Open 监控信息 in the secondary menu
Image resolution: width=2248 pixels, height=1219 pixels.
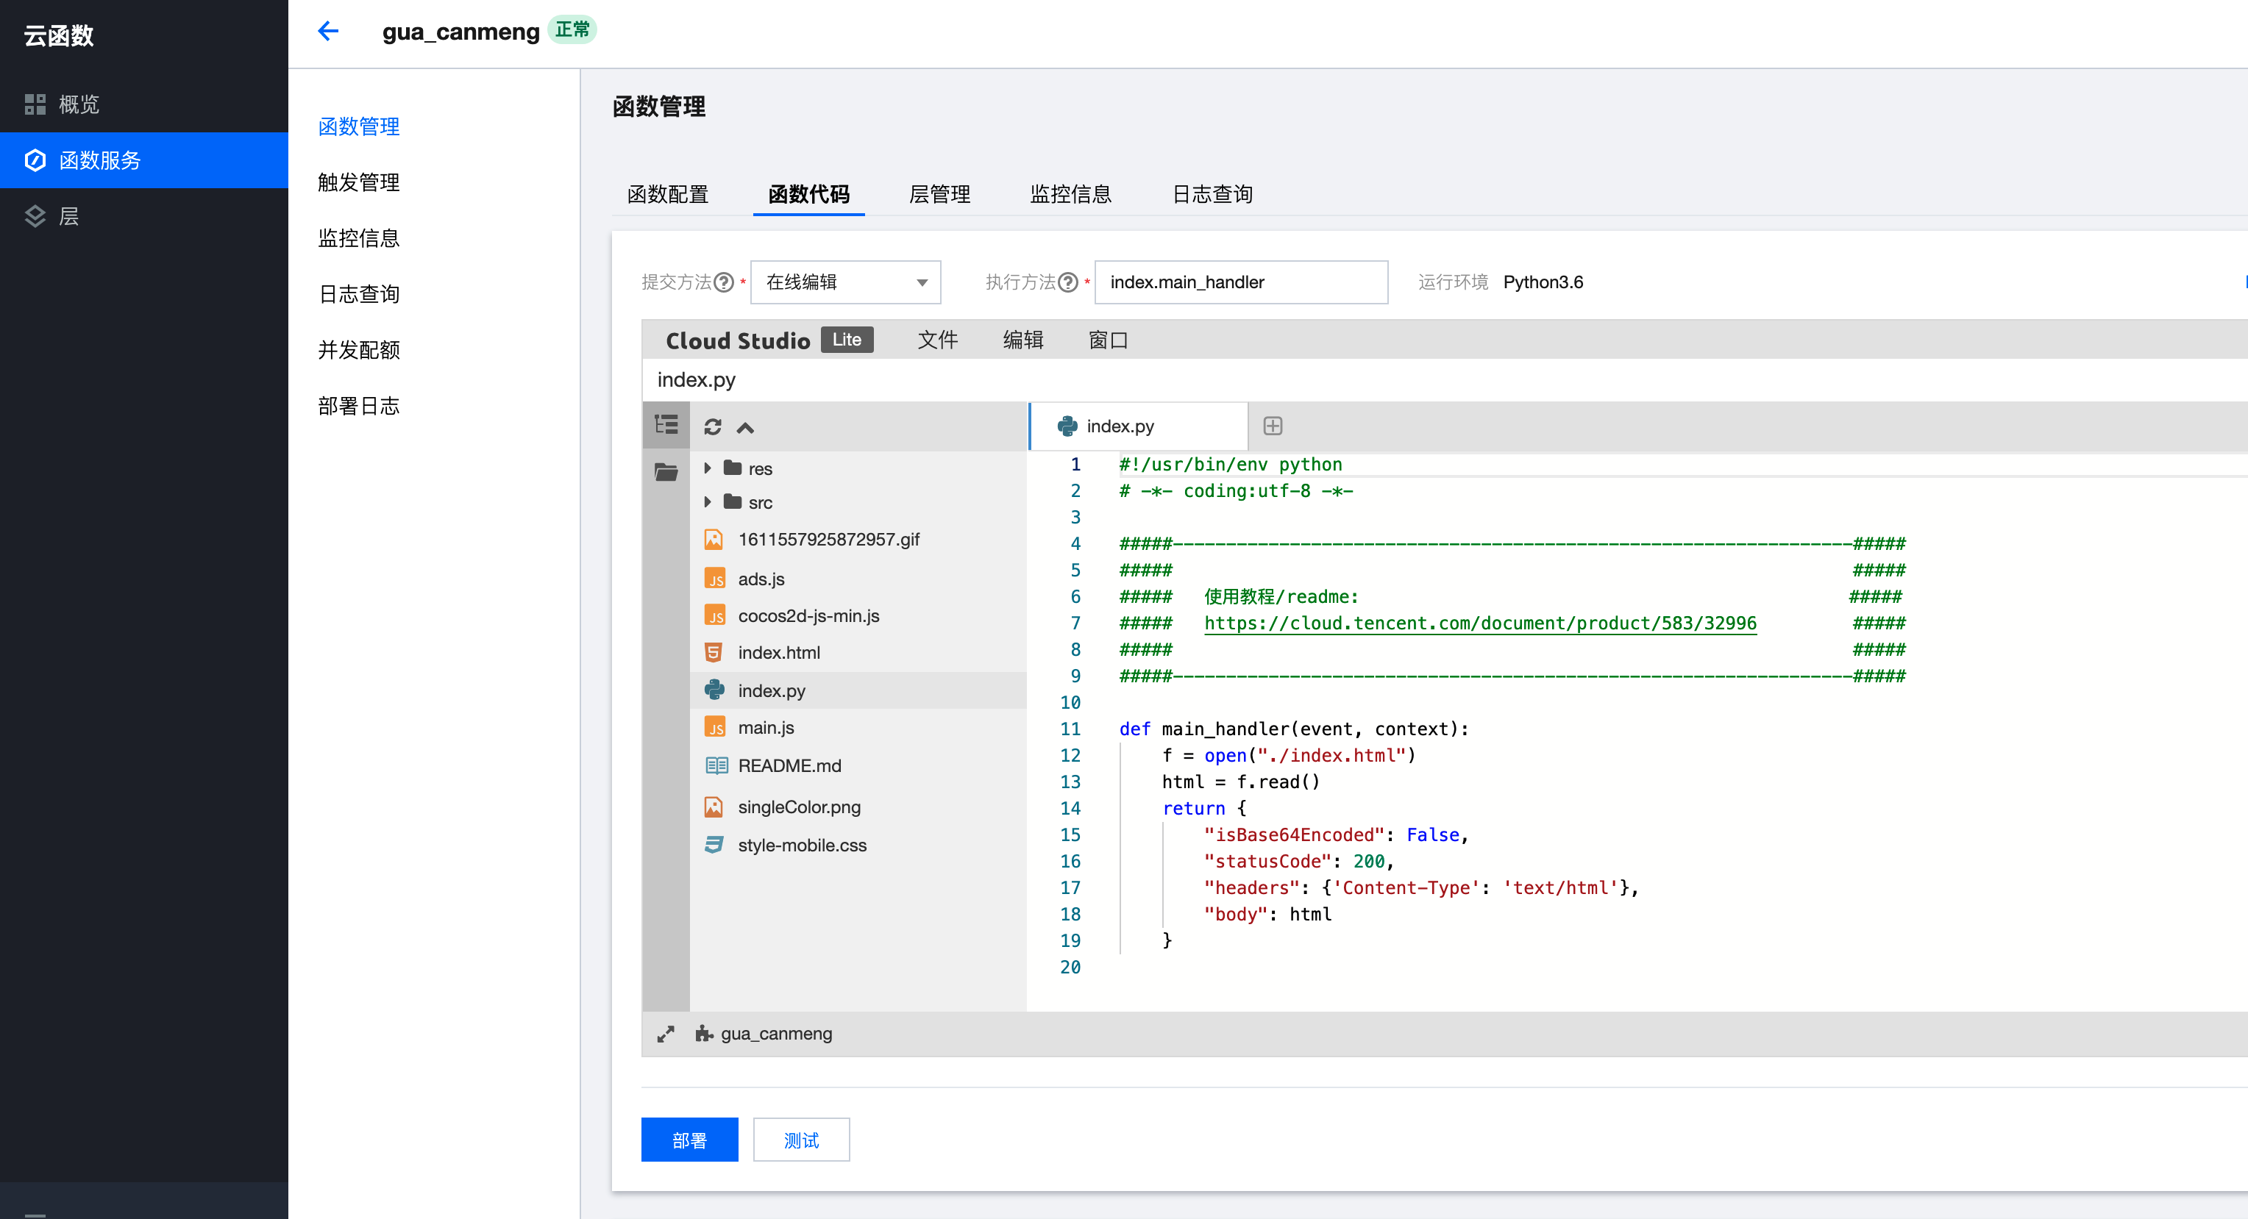pyautogui.click(x=359, y=238)
